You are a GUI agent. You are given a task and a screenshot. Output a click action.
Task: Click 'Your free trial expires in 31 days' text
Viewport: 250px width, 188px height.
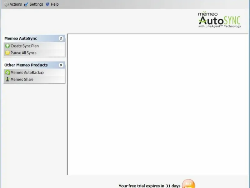coord(149,186)
